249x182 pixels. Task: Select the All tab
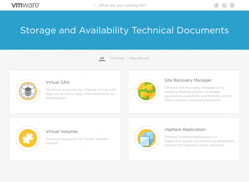tap(102, 58)
